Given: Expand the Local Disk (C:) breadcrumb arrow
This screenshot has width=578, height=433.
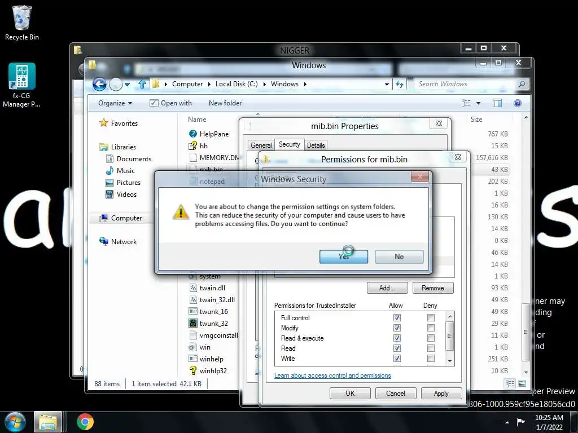Looking at the screenshot, I should coord(264,85).
